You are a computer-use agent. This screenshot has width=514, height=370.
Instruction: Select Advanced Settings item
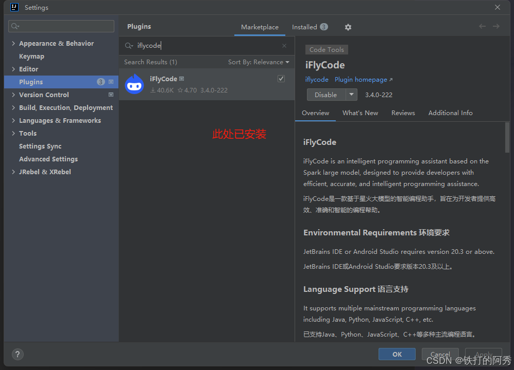click(x=48, y=159)
